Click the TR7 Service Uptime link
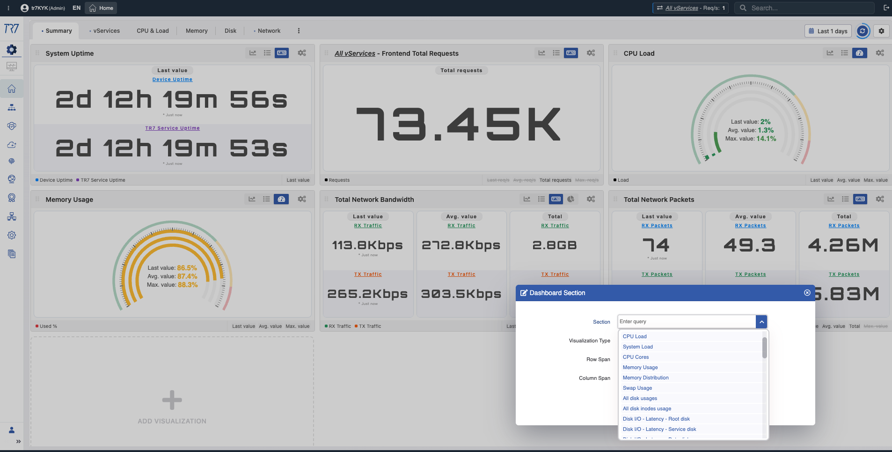Screen dimensions: 892x452 [172, 128]
